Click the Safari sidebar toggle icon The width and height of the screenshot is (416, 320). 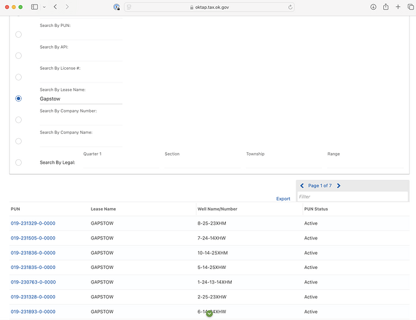35,6
